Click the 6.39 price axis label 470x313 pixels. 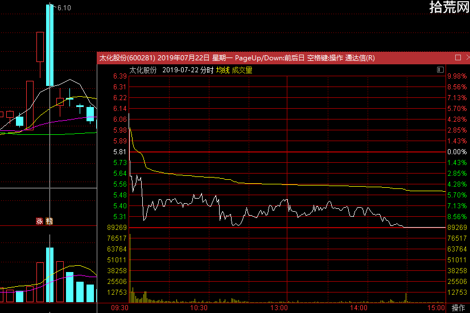point(120,76)
